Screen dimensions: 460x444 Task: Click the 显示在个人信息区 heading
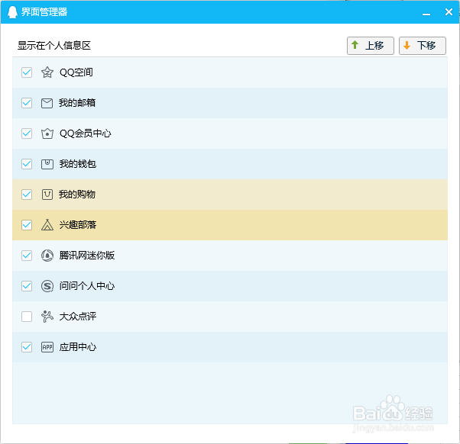click(x=54, y=46)
